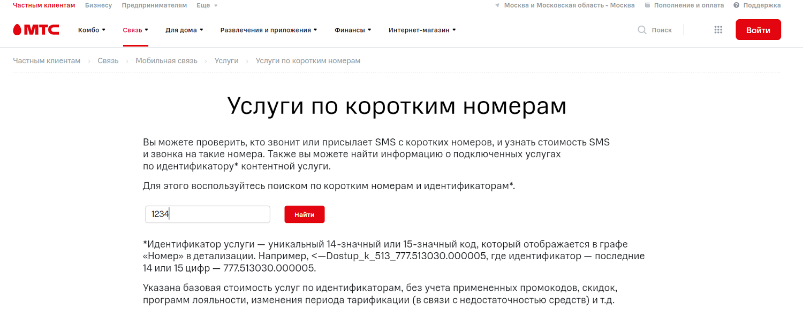Expand the Еще top menu

coord(207,5)
